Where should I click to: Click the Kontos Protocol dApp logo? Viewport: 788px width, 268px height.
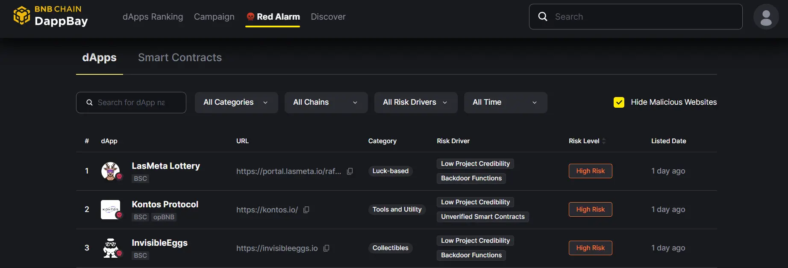coord(111,209)
